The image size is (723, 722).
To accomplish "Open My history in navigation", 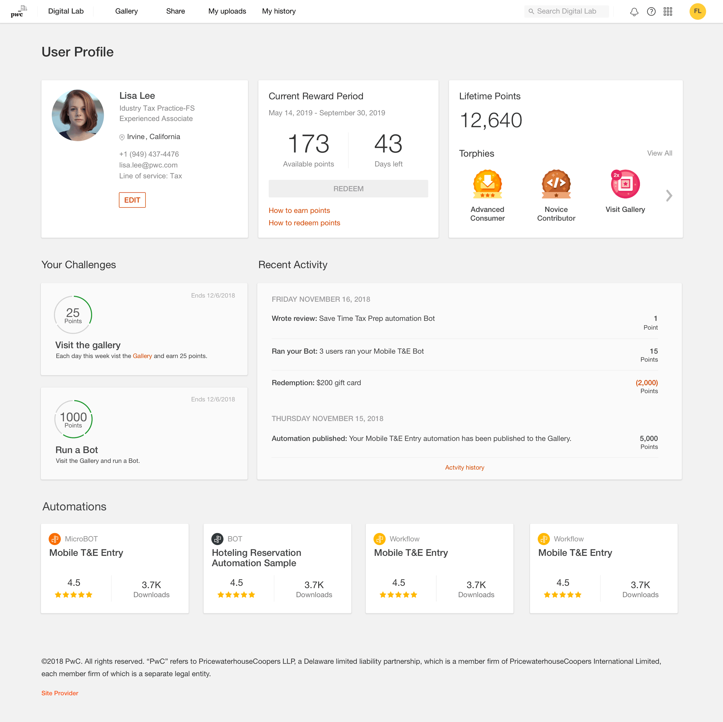I will click(279, 11).
